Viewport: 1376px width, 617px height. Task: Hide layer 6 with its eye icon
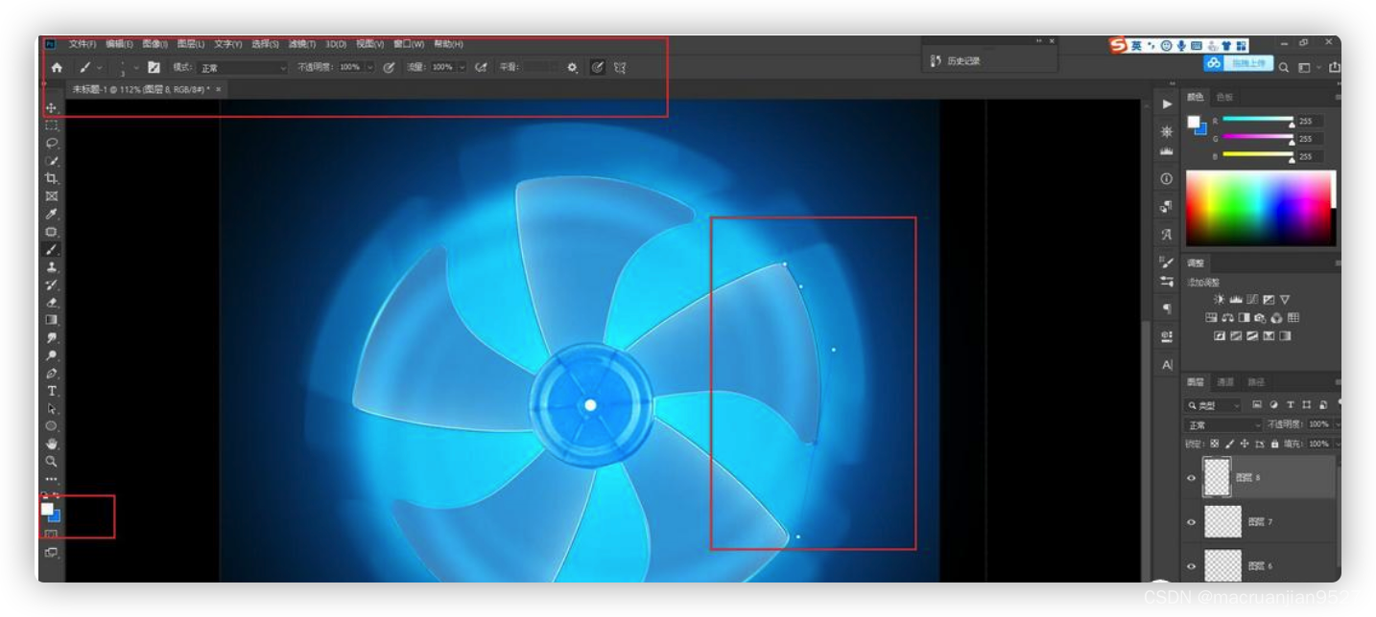pyautogui.click(x=1192, y=566)
